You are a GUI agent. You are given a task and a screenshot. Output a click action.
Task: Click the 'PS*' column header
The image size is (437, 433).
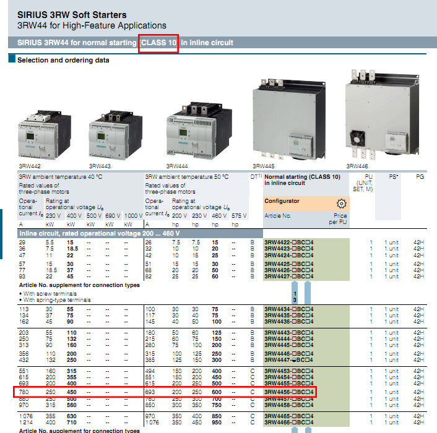coord(394,177)
